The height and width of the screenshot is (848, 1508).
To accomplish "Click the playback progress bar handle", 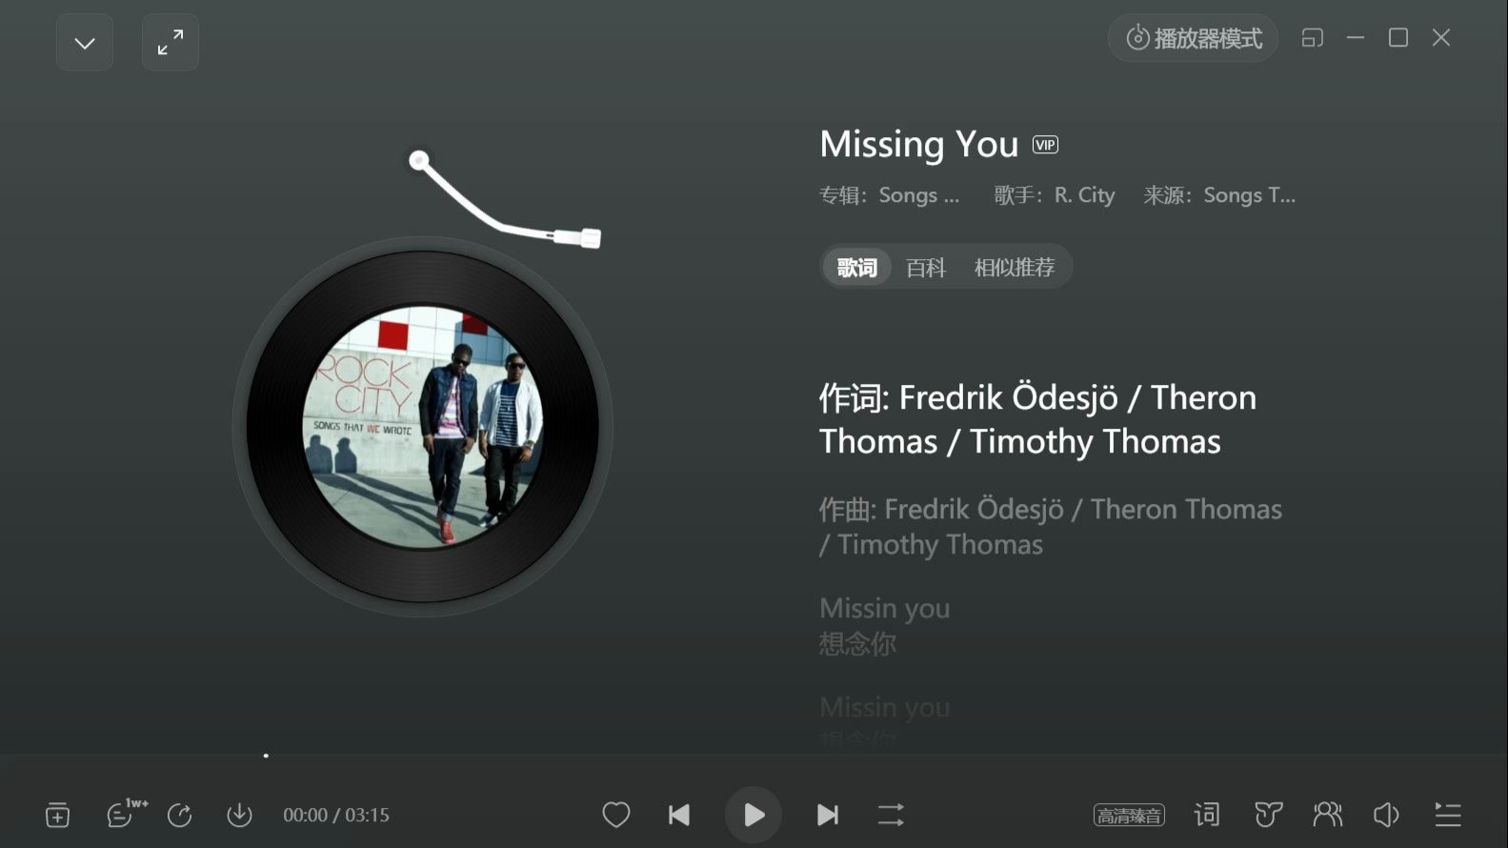I will click(x=266, y=756).
